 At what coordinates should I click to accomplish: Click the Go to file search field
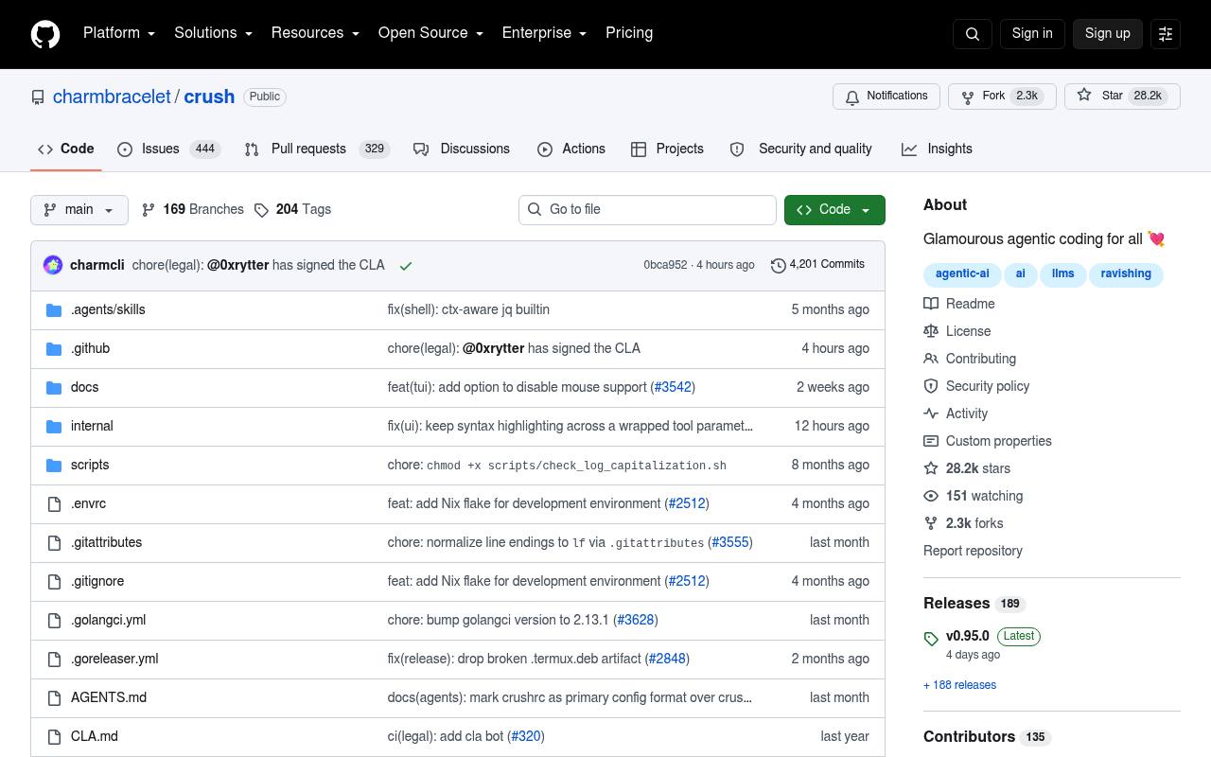click(647, 210)
